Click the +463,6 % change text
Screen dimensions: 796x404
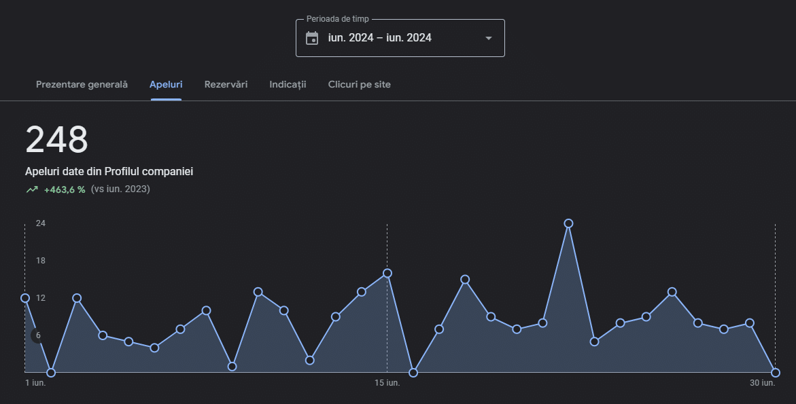pyautogui.click(x=65, y=189)
